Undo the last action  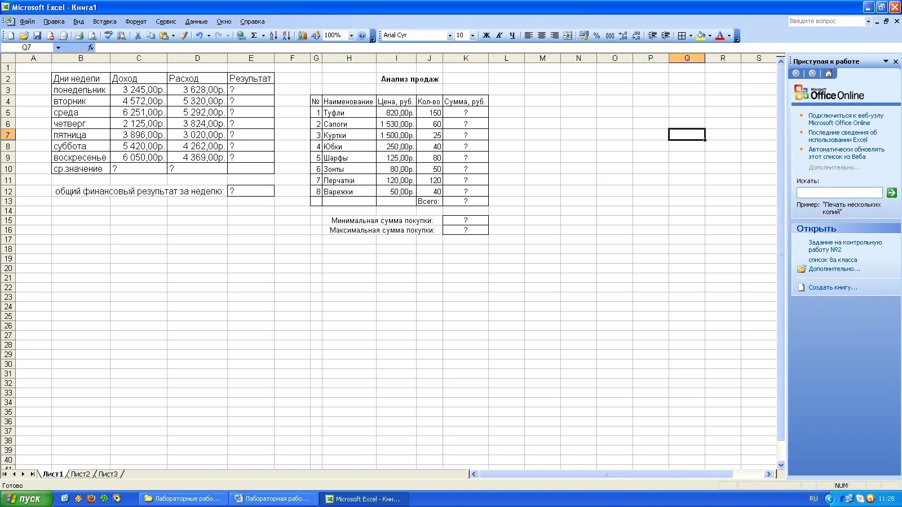coord(200,35)
